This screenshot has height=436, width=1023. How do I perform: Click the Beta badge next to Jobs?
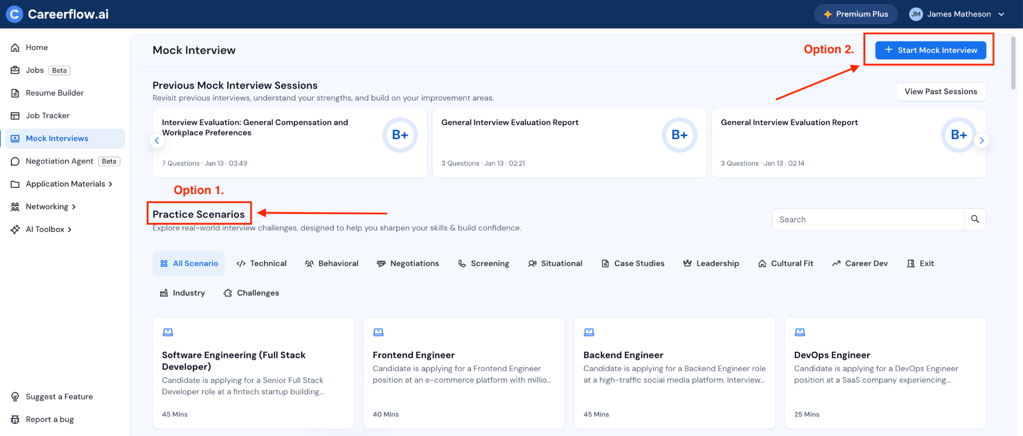pos(59,70)
